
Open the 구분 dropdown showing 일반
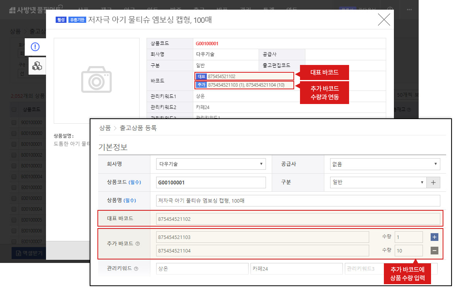pos(378,182)
